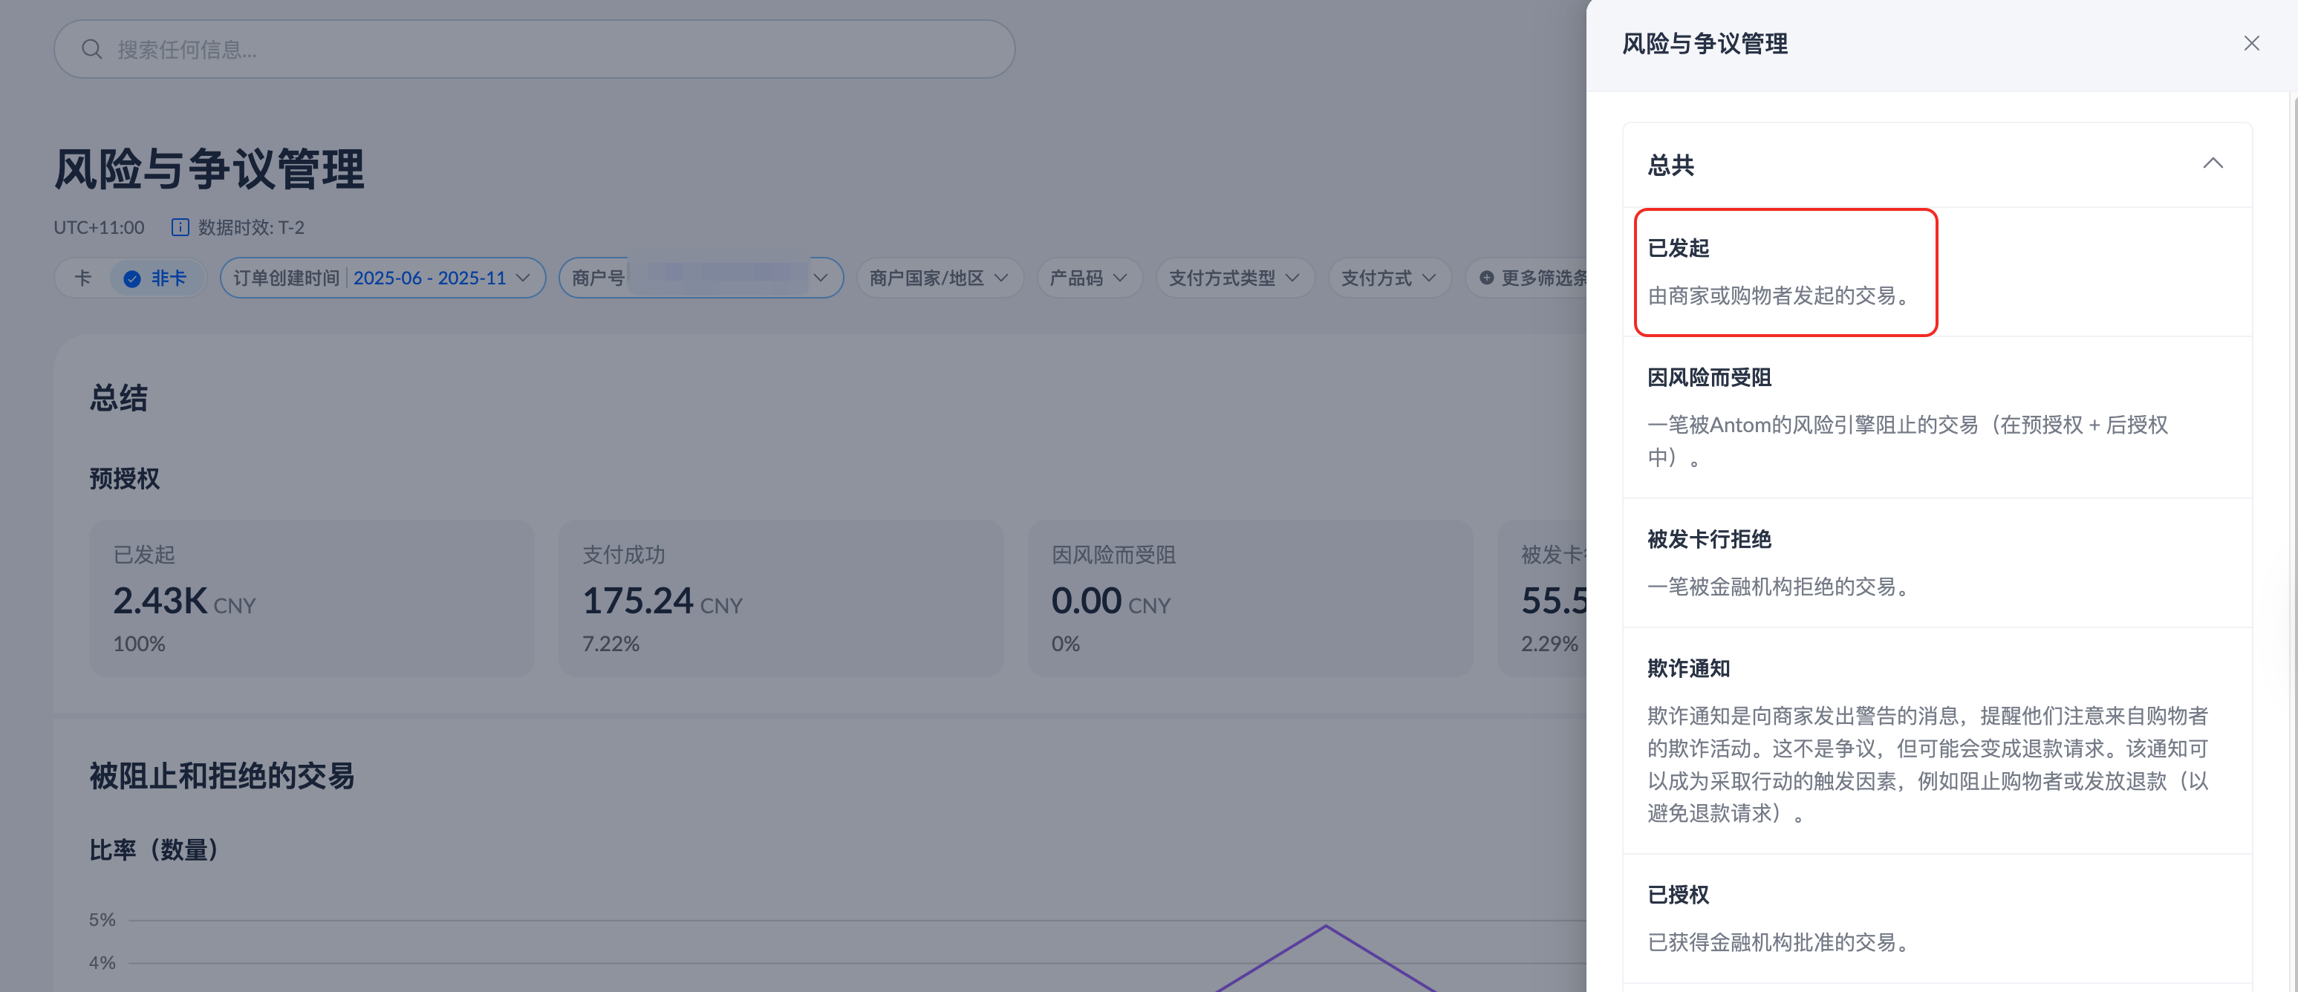Click the 因风险而受阻 0.00 CNY card
Image resolution: width=2298 pixels, height=992 pixels.
[x=1249, y=598]
